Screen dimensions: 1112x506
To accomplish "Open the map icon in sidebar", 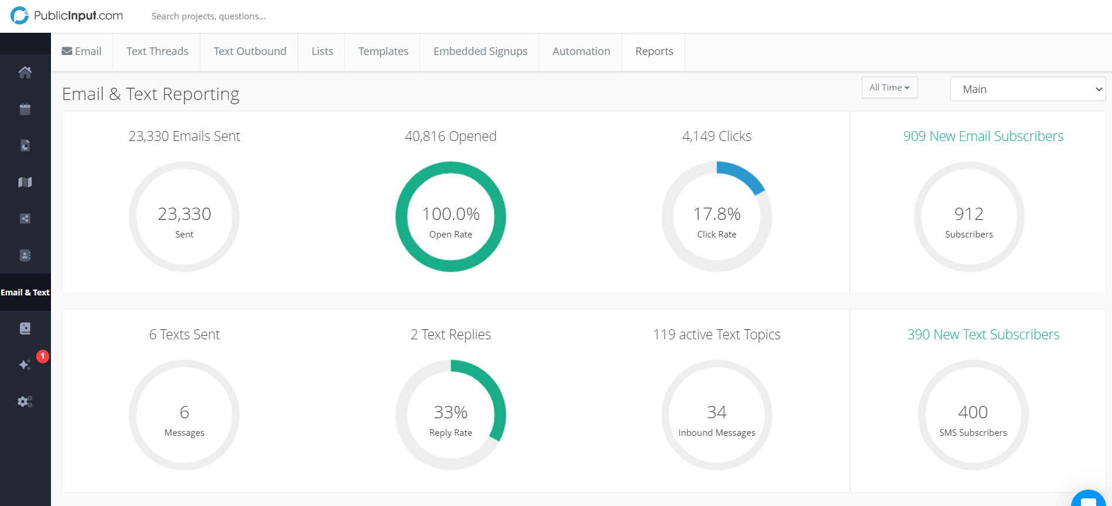I will 25,183.
